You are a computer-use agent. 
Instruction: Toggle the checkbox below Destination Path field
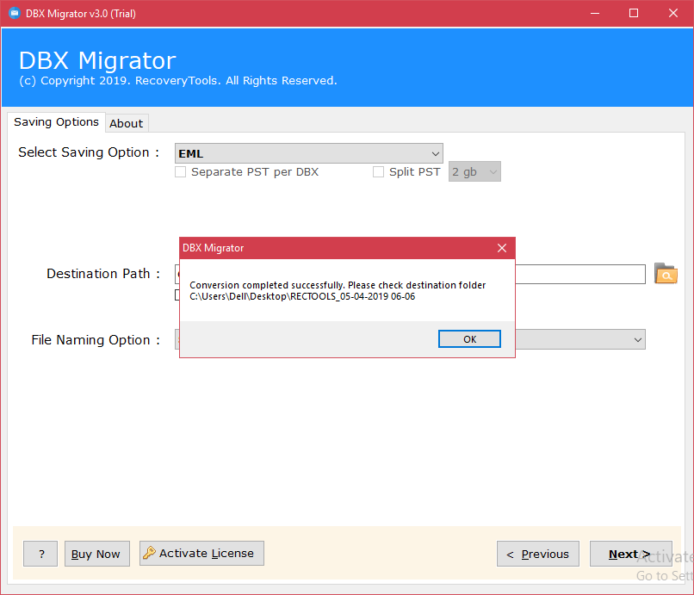click(177, 294)
